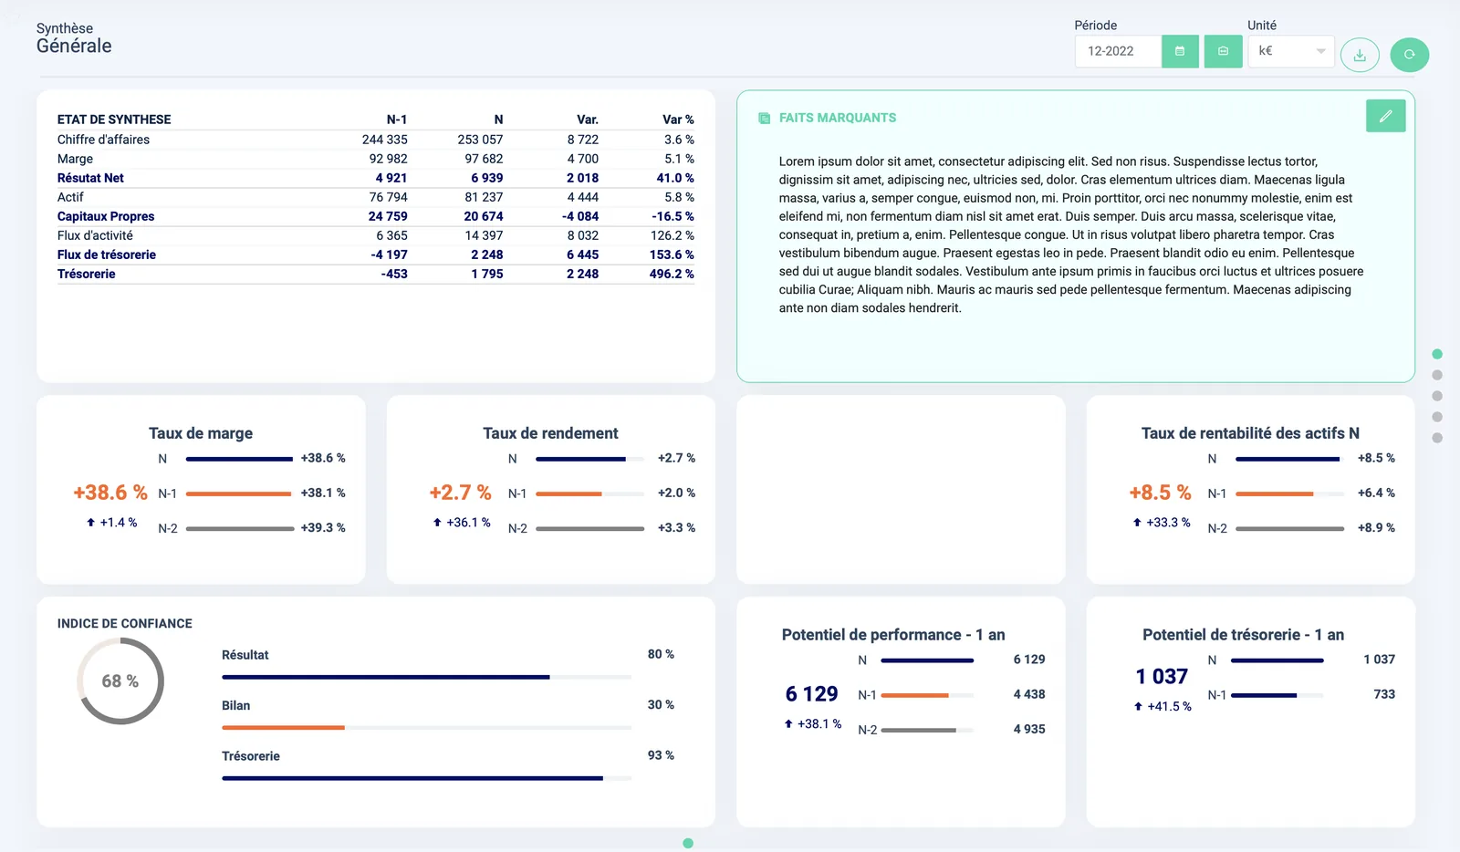Screen dimensions: 1460x852
Task: Click the N revenue value "253 057"
Action: point(480,140)
